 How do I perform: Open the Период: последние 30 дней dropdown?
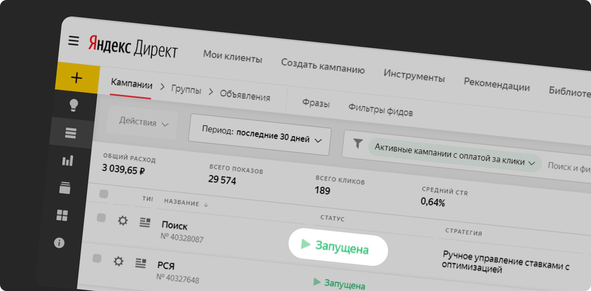(x=260, y=135)
